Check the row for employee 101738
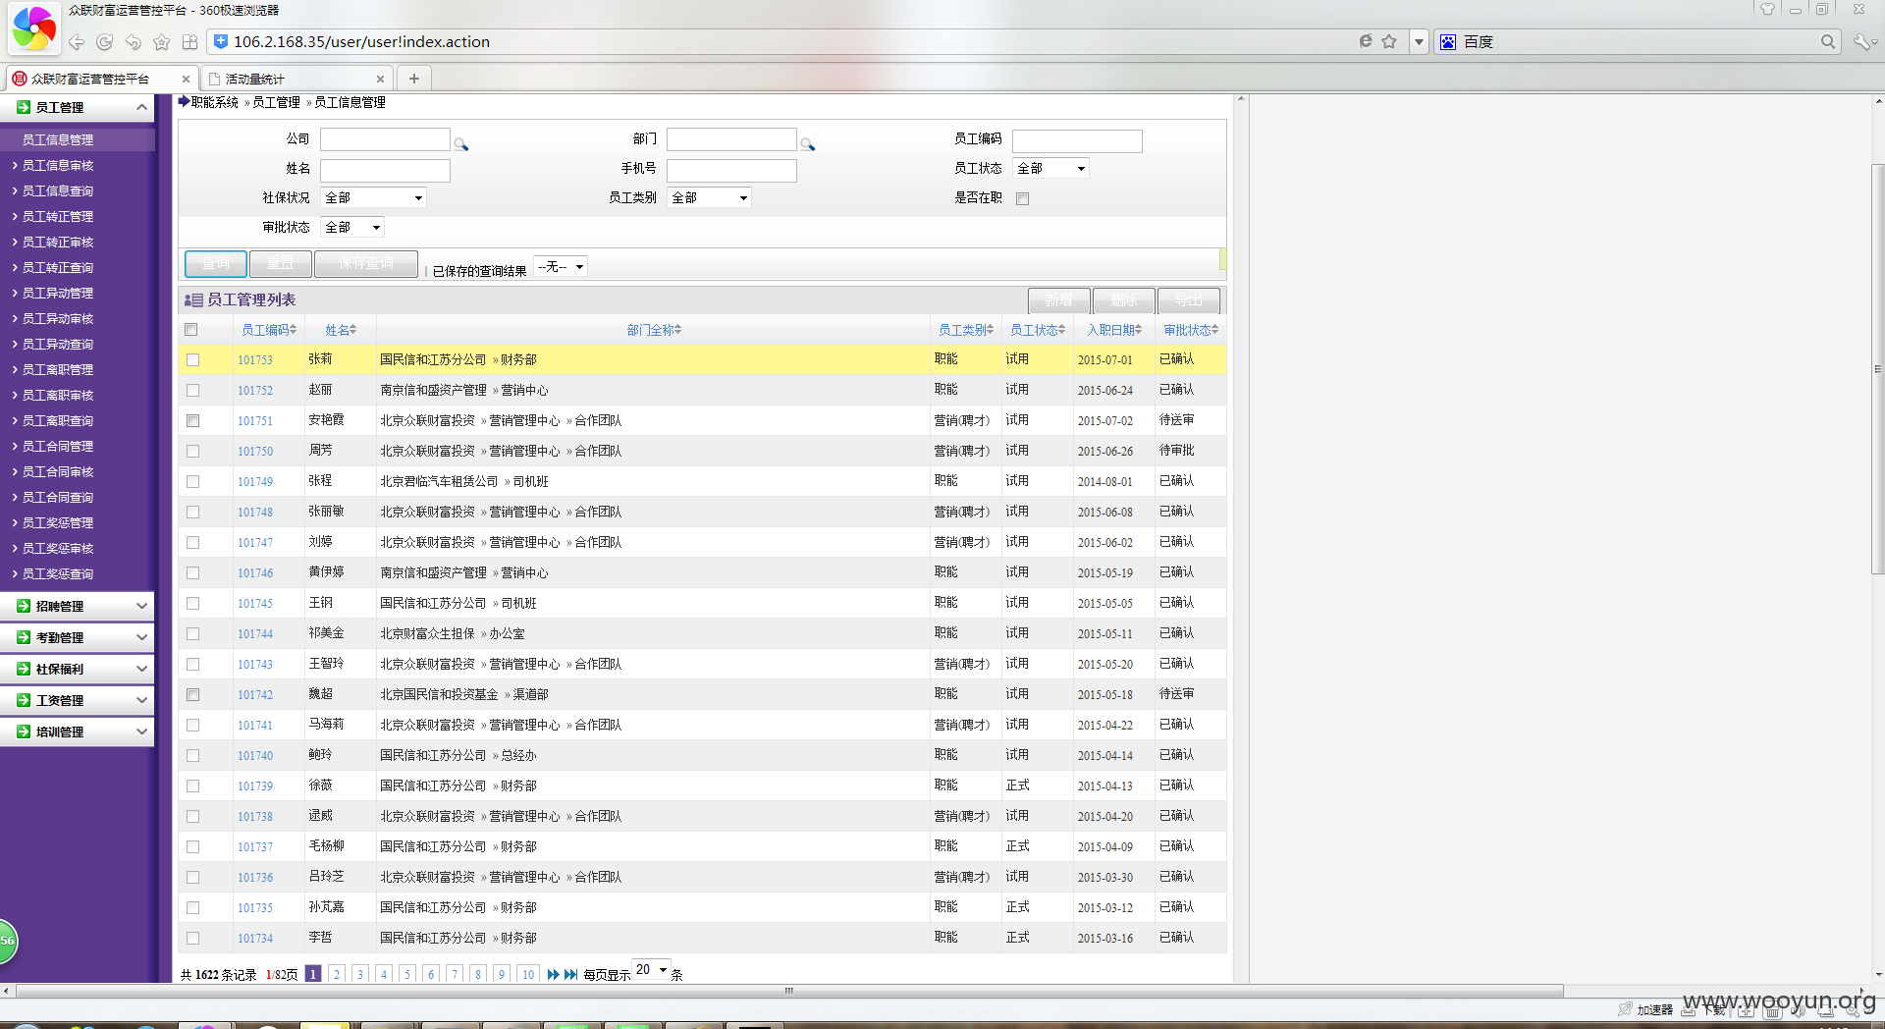The width and height of the screenshot is (1885, 1029). tap(192, 817)
